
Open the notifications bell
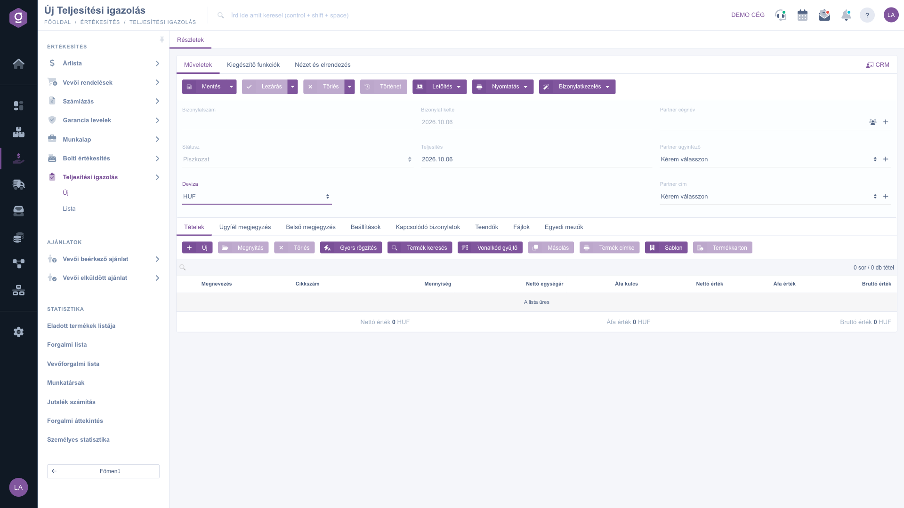tap(846, 15)
